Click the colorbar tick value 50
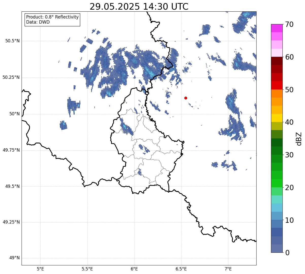Viewport: 305px width, 274px height. [x=289, y=90]
